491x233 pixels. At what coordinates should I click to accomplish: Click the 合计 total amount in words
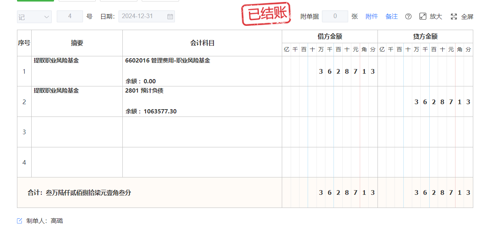click(80, 192)
